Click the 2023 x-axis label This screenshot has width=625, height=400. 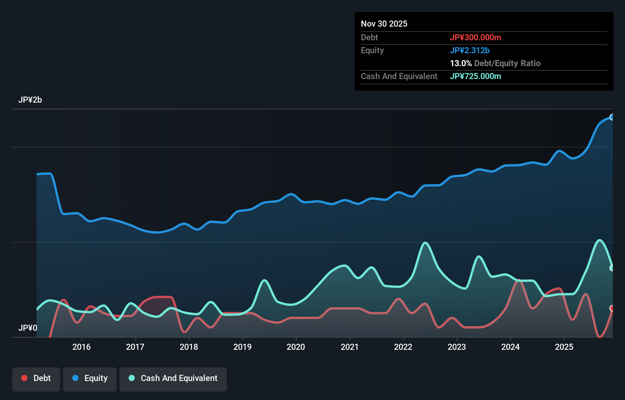coord(457,347)
